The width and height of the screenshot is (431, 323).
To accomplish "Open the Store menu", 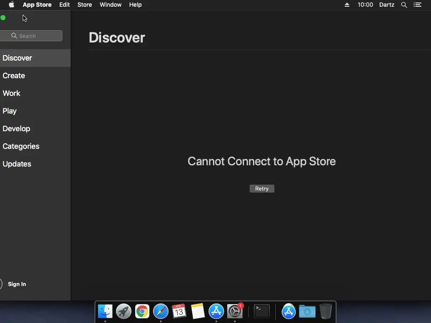I will [x=85, y=5].
